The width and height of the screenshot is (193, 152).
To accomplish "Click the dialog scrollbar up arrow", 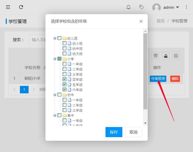I will 145,31.
